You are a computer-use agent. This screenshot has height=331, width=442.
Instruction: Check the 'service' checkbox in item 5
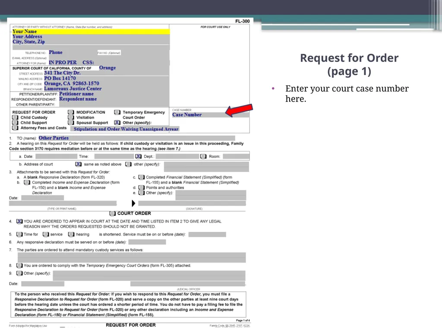pyautogui.click(x=46, y=234)
